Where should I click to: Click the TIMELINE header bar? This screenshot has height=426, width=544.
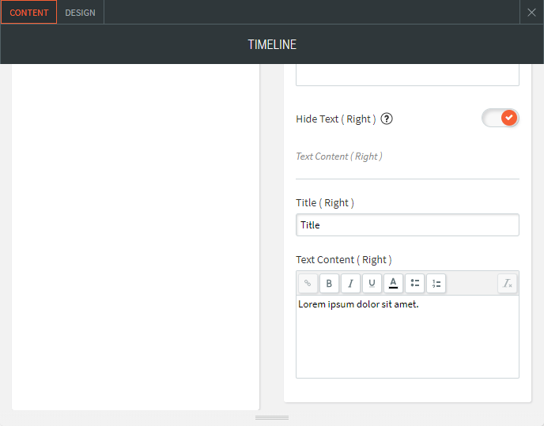point(272,45)
